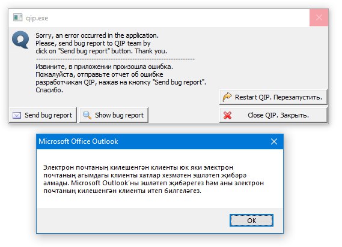Click the Send bug report button
342x247 pixels.
tap(43, 115)
